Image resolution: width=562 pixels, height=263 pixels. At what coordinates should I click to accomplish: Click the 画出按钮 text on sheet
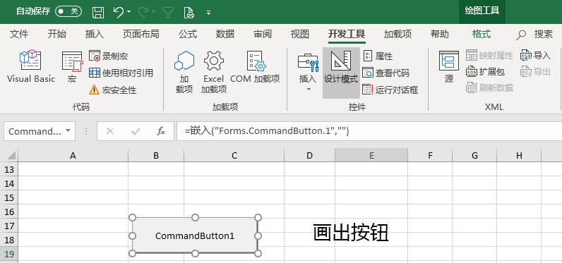pyautogui.click(x=351, y=233)
